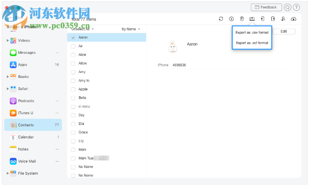
Task: Choose Export as .vcf format
Action: pyautogui.click(x=252, y=43)
